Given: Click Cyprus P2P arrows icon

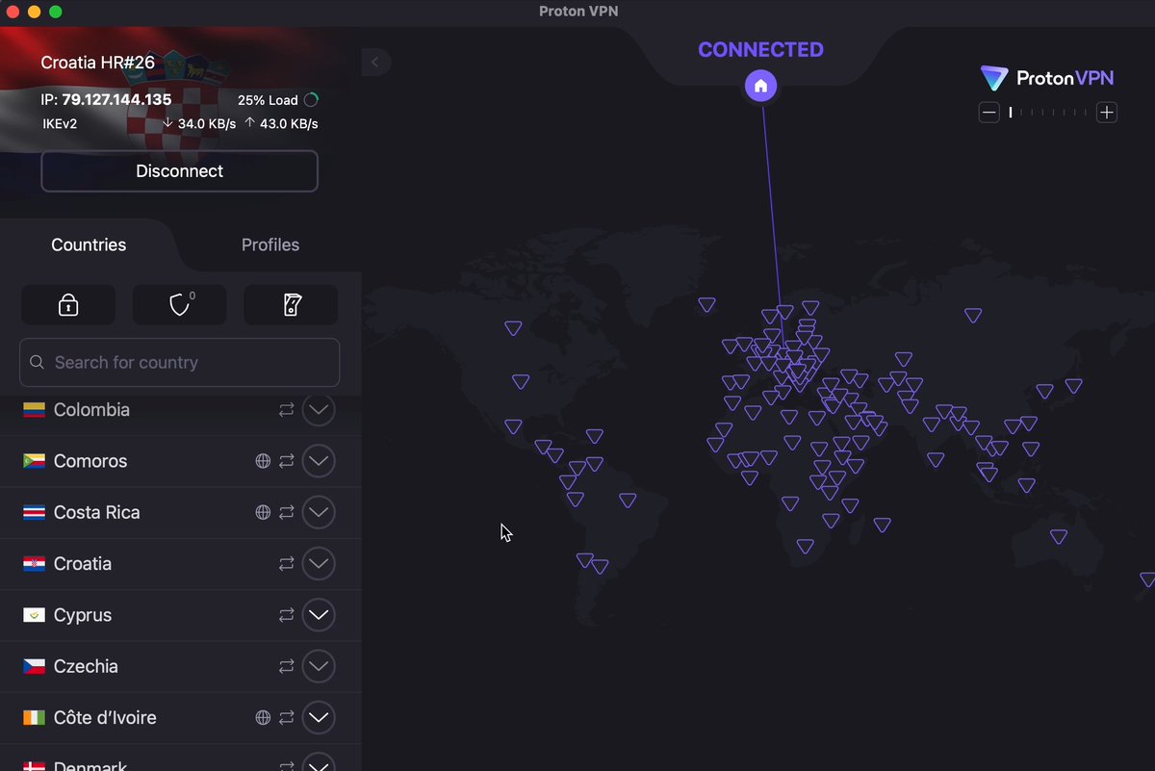Looking at the screenshot, I should point(287,615).
